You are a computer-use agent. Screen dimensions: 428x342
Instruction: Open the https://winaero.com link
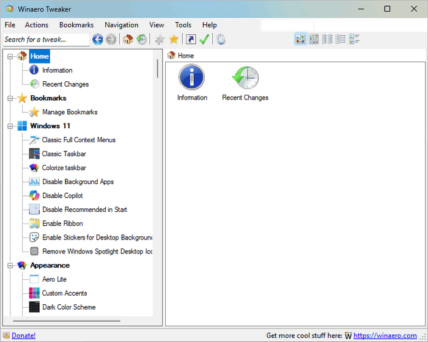pos(385,335)
